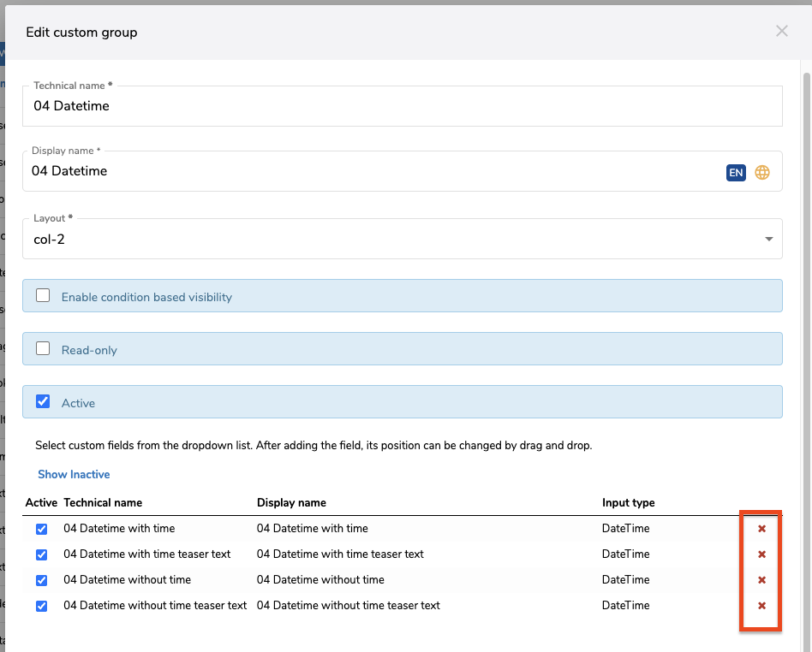Image resolution: width=812 pixels, height=652 pixels.
Task: Close the Edit custom group dialog
Action: tap(781, 32)
